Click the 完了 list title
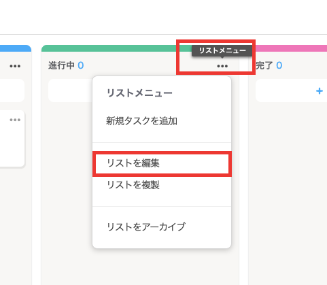 [x=264, y=65]
